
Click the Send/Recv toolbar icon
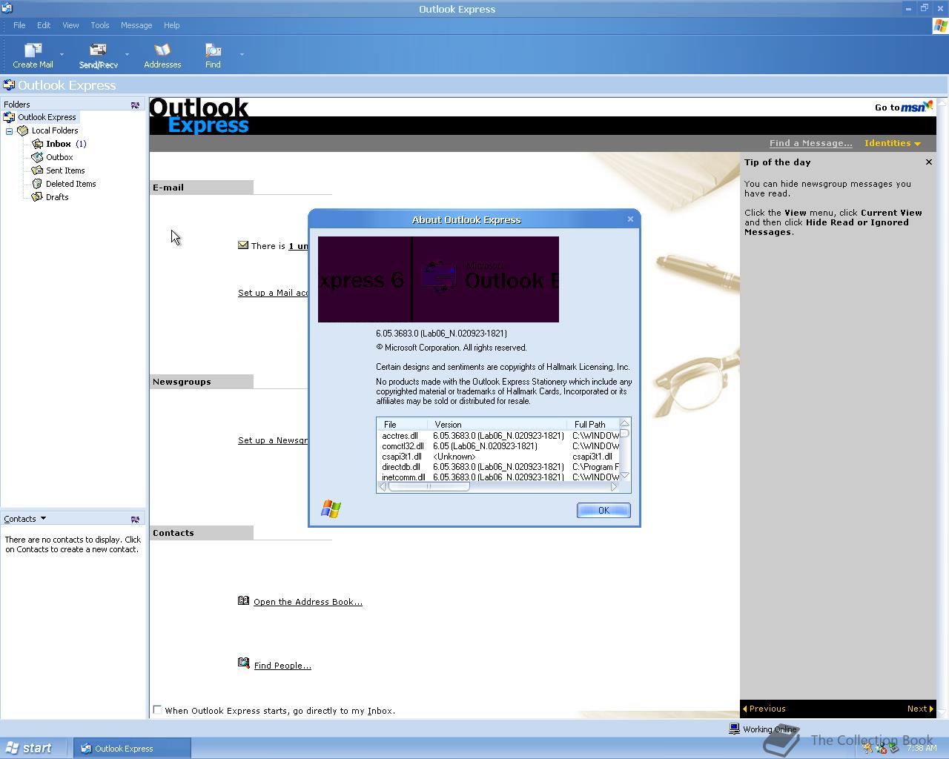click(x=98, y=50)
